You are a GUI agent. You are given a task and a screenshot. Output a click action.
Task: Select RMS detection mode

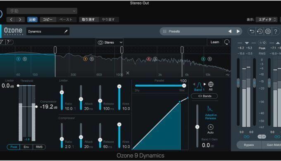(x=39, y=147)
